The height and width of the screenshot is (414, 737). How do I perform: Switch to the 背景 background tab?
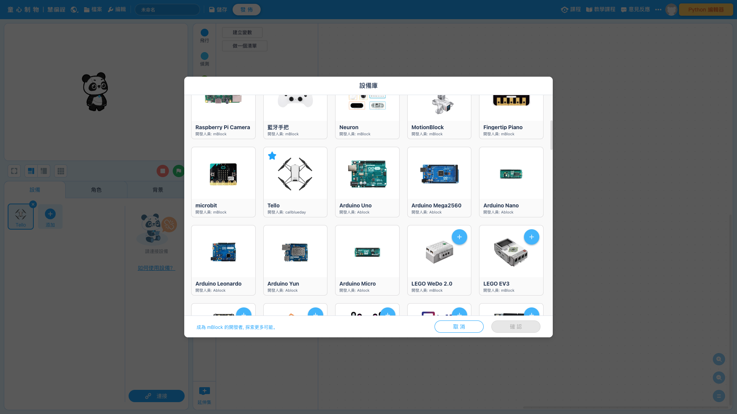(158, 190)
